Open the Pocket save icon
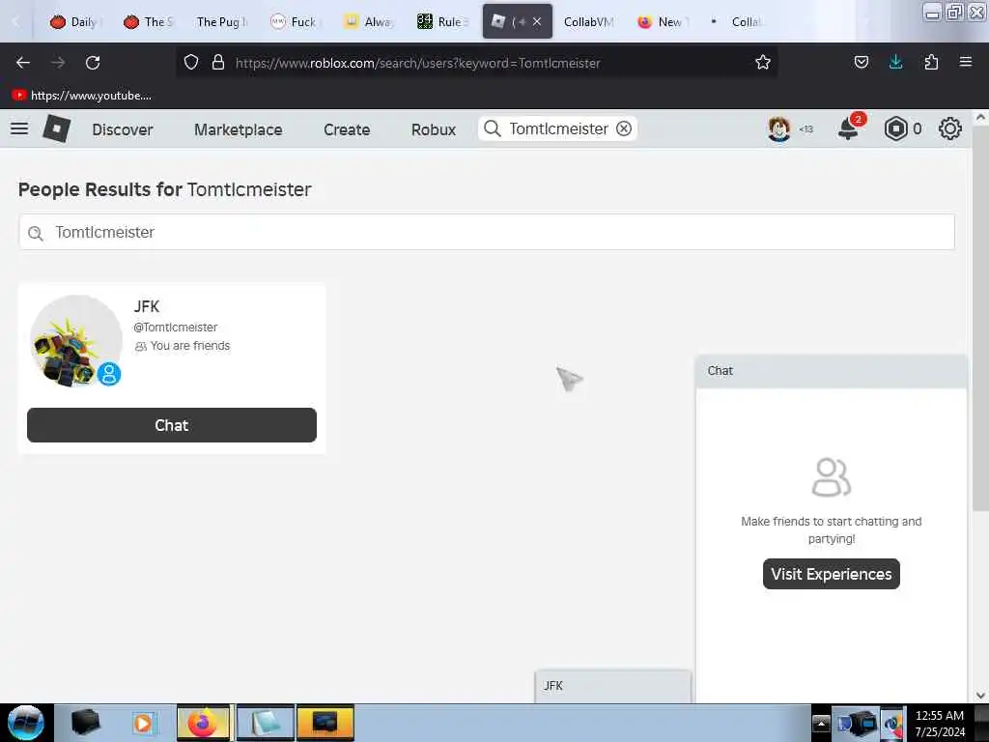Viewport: 989px width, 742px height. [x=861, y=62]
